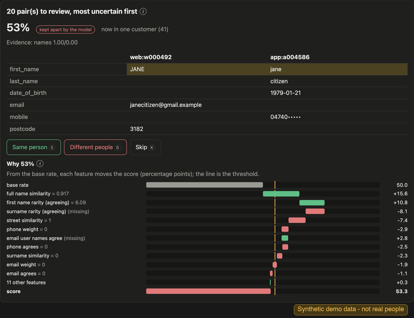Select the date of birth 1979-01-21
Screen dimensions: 414x318
[285, 93]
